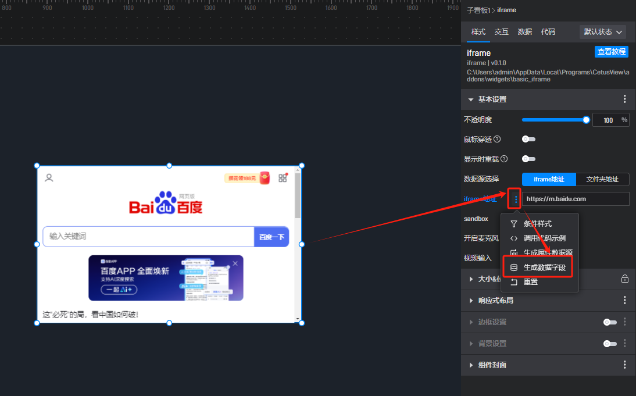Open the 基本设置 section three-dot menu
636x396 pixels.
pyautogui.click(x=624, y=99)
